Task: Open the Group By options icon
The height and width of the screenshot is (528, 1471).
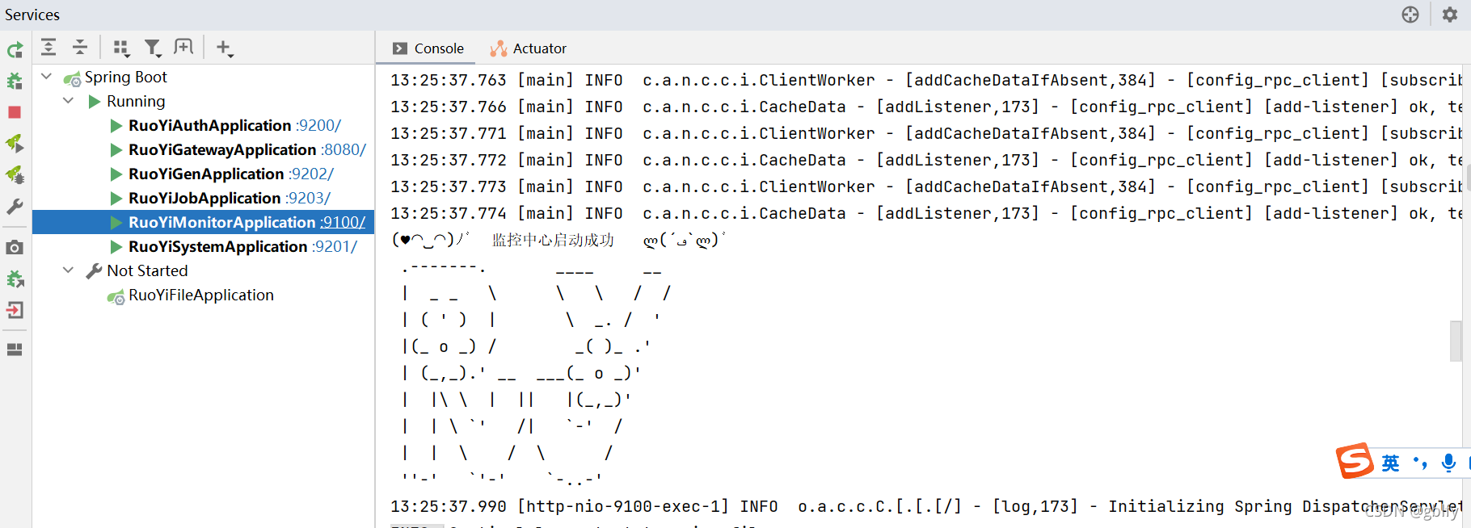Action: (121, 48)
